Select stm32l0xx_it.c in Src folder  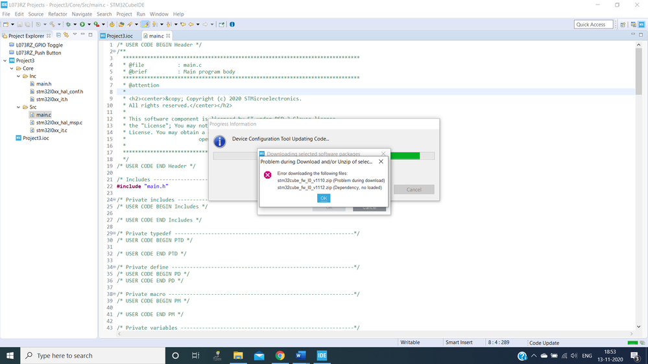(52, 130)
